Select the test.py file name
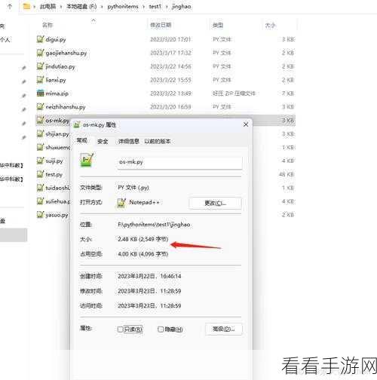The width and height of the screenshot is (377, 380). (54, 174)
